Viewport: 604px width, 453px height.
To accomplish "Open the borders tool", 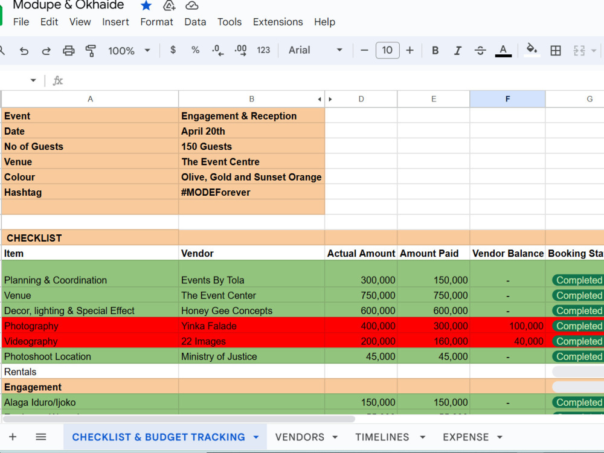I will point(556,51).
